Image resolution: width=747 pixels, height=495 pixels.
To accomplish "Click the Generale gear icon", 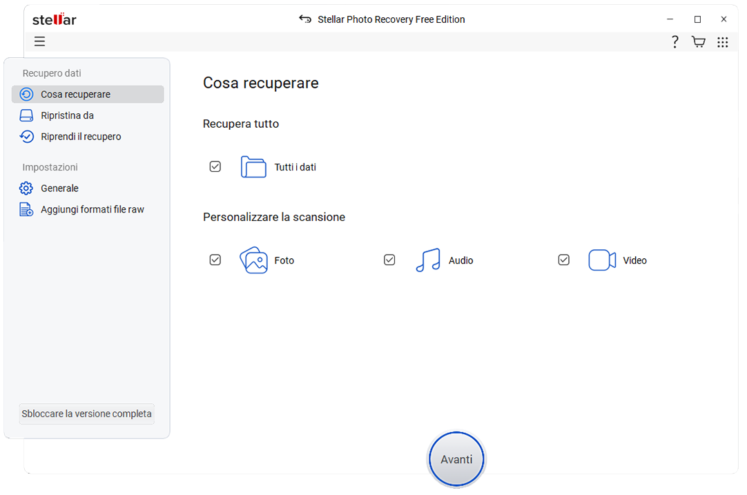I will (26, 188).
